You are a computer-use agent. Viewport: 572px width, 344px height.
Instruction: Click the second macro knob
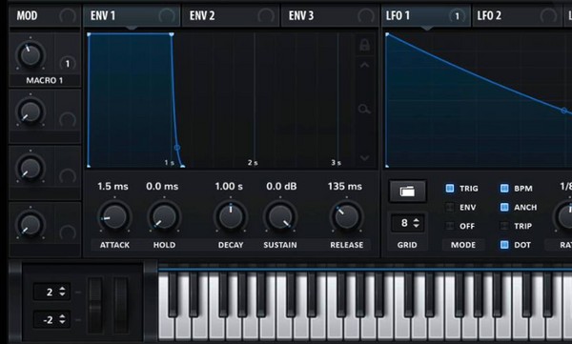(31, 111)
